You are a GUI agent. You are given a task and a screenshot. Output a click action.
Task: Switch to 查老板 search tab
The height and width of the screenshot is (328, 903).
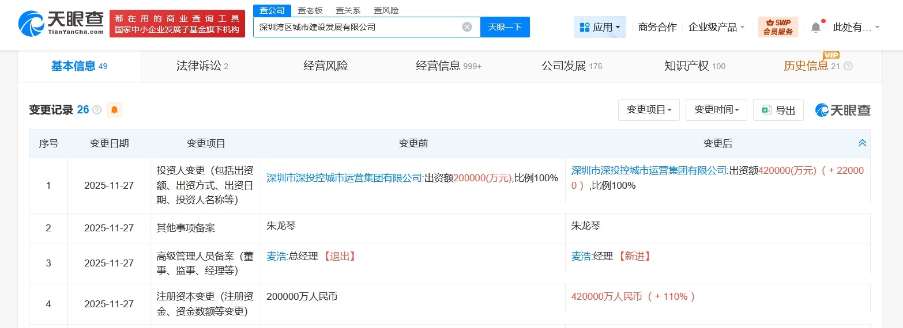310,10
